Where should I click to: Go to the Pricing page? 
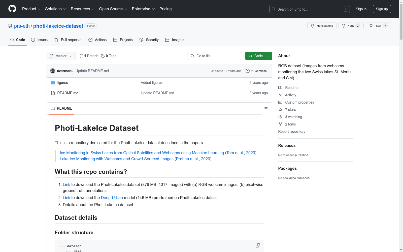(x=165, y=9)
